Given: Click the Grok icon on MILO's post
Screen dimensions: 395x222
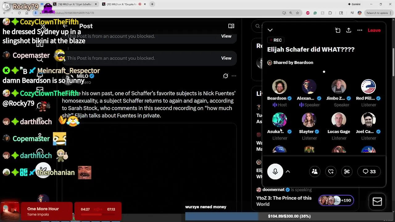Looking at the screenshot, I should pos(226,76).
